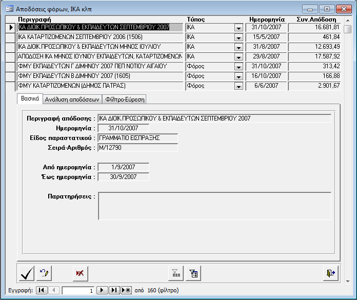Expand Φόρος dropdown in ΦΜΥ ΚΑΤΑΡΤΙΖΟΜΕΝΩΝ row
The image size is (357, 300).
239,86
